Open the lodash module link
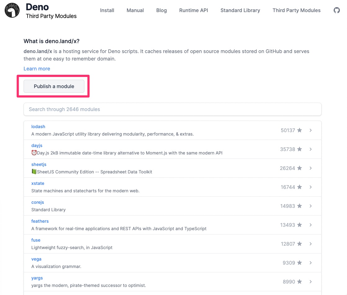347x295 pixels. pos(38,127)
